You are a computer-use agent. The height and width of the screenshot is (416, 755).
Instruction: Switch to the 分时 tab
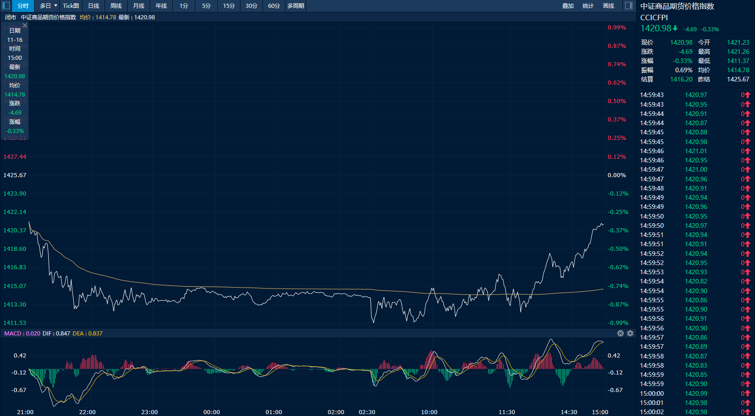[23, 6]
